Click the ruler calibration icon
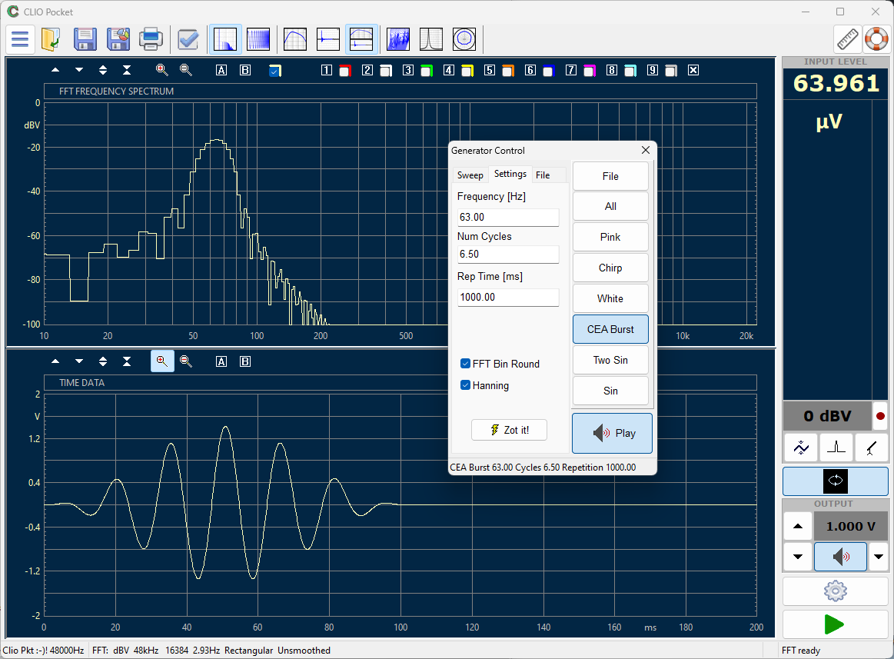The image size is (894, 659). tap(847, 39)
